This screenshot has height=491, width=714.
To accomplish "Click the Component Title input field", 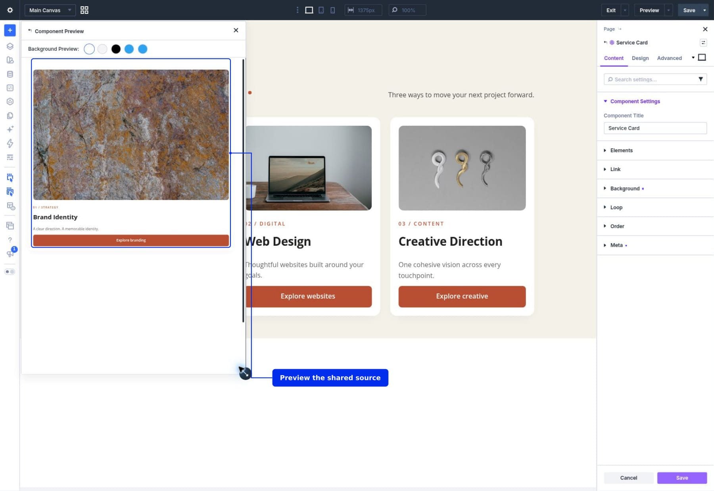I will pyautogui.click(x=655, y=128).
